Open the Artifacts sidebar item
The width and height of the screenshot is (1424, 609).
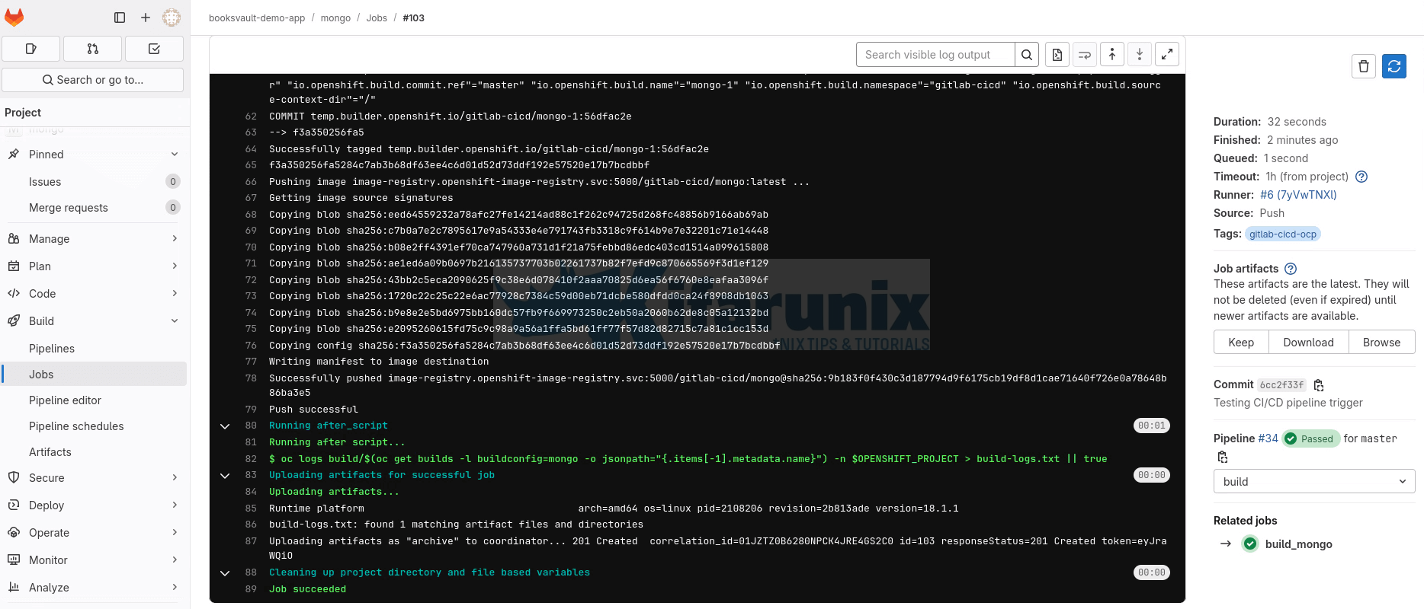[50, 452]
